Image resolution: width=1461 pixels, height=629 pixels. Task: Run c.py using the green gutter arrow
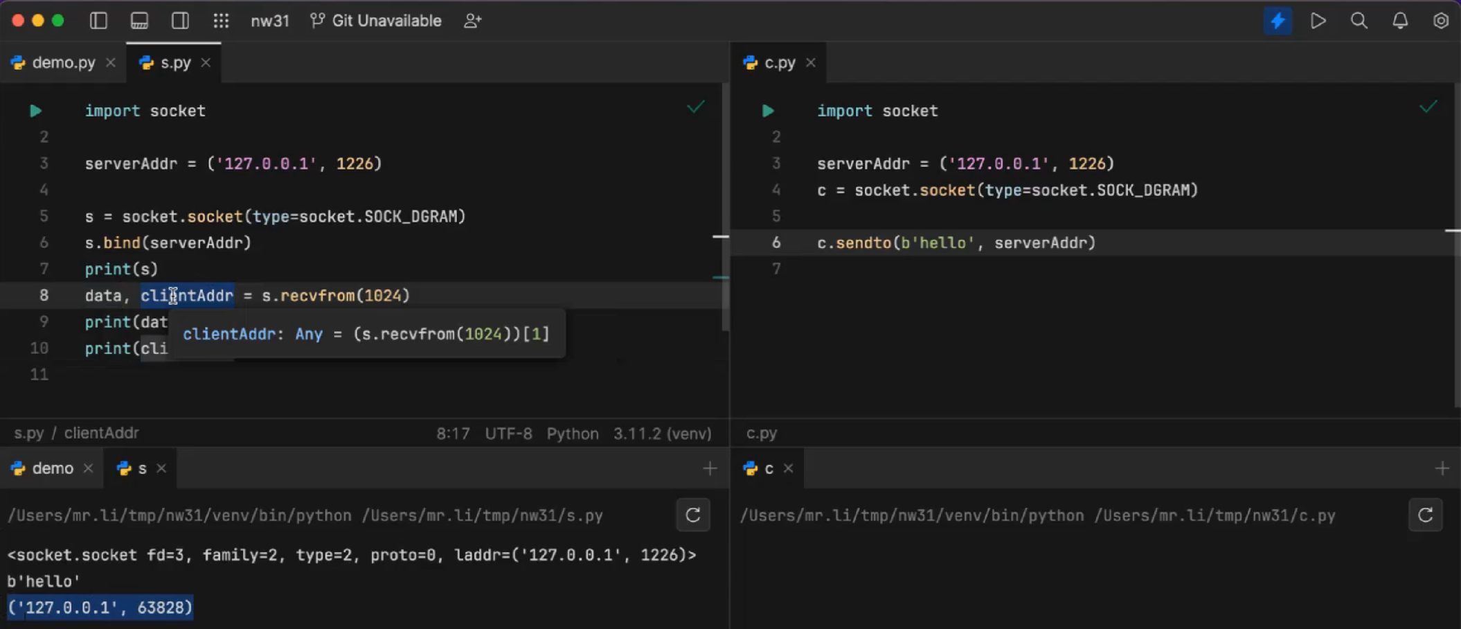click(x=768, y=111)
